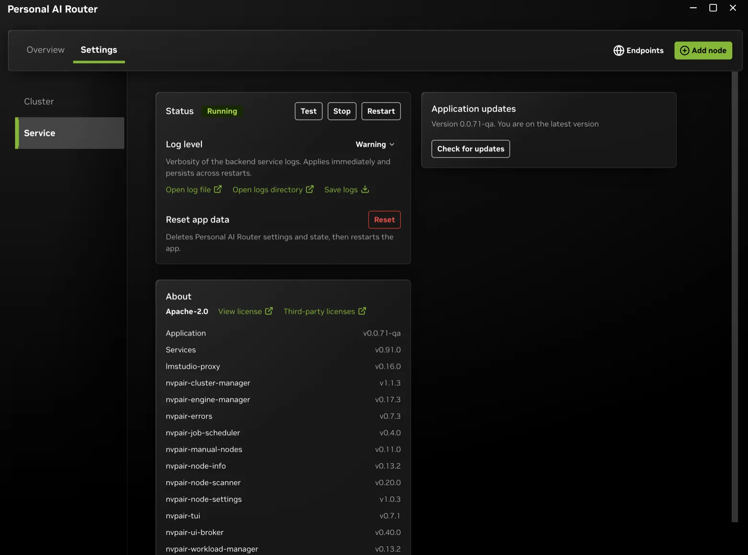Image resolution: width=748 pixels, height=555 pixels.
Task: Click the Save logs link
Action: 347,189
